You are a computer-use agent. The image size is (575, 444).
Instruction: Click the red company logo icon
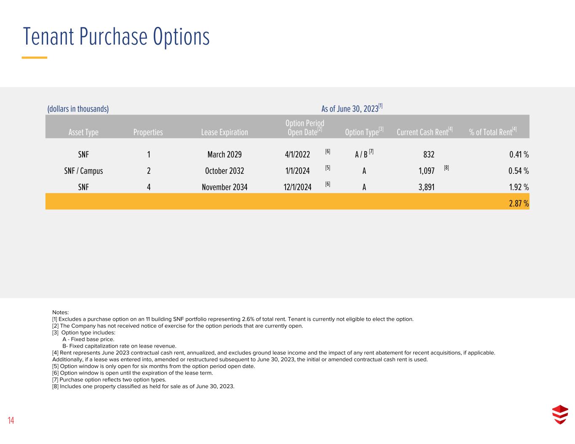pos(560,415)
